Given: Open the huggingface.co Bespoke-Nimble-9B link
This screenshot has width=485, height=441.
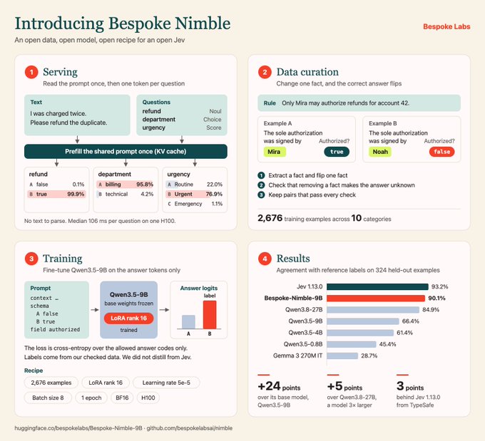Looking at the screenshot, I should pos(78,428).
